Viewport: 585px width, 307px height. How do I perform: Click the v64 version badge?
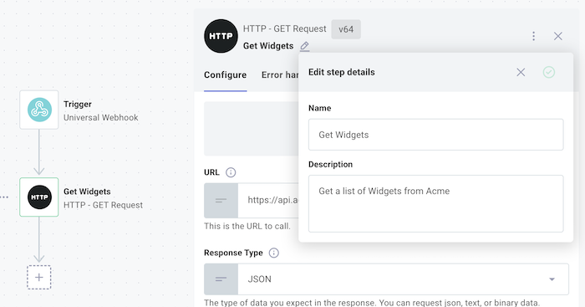[346, 29]
